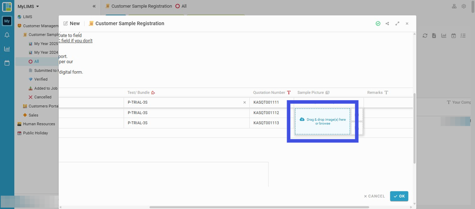Click Remarks column header
This screenshot has width=475, height=209.
tap(375, 92)
